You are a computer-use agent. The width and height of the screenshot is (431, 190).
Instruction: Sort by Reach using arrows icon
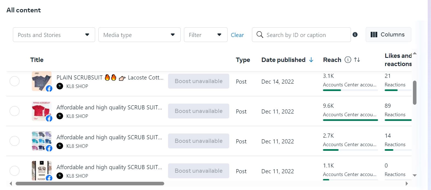(357, 60)
